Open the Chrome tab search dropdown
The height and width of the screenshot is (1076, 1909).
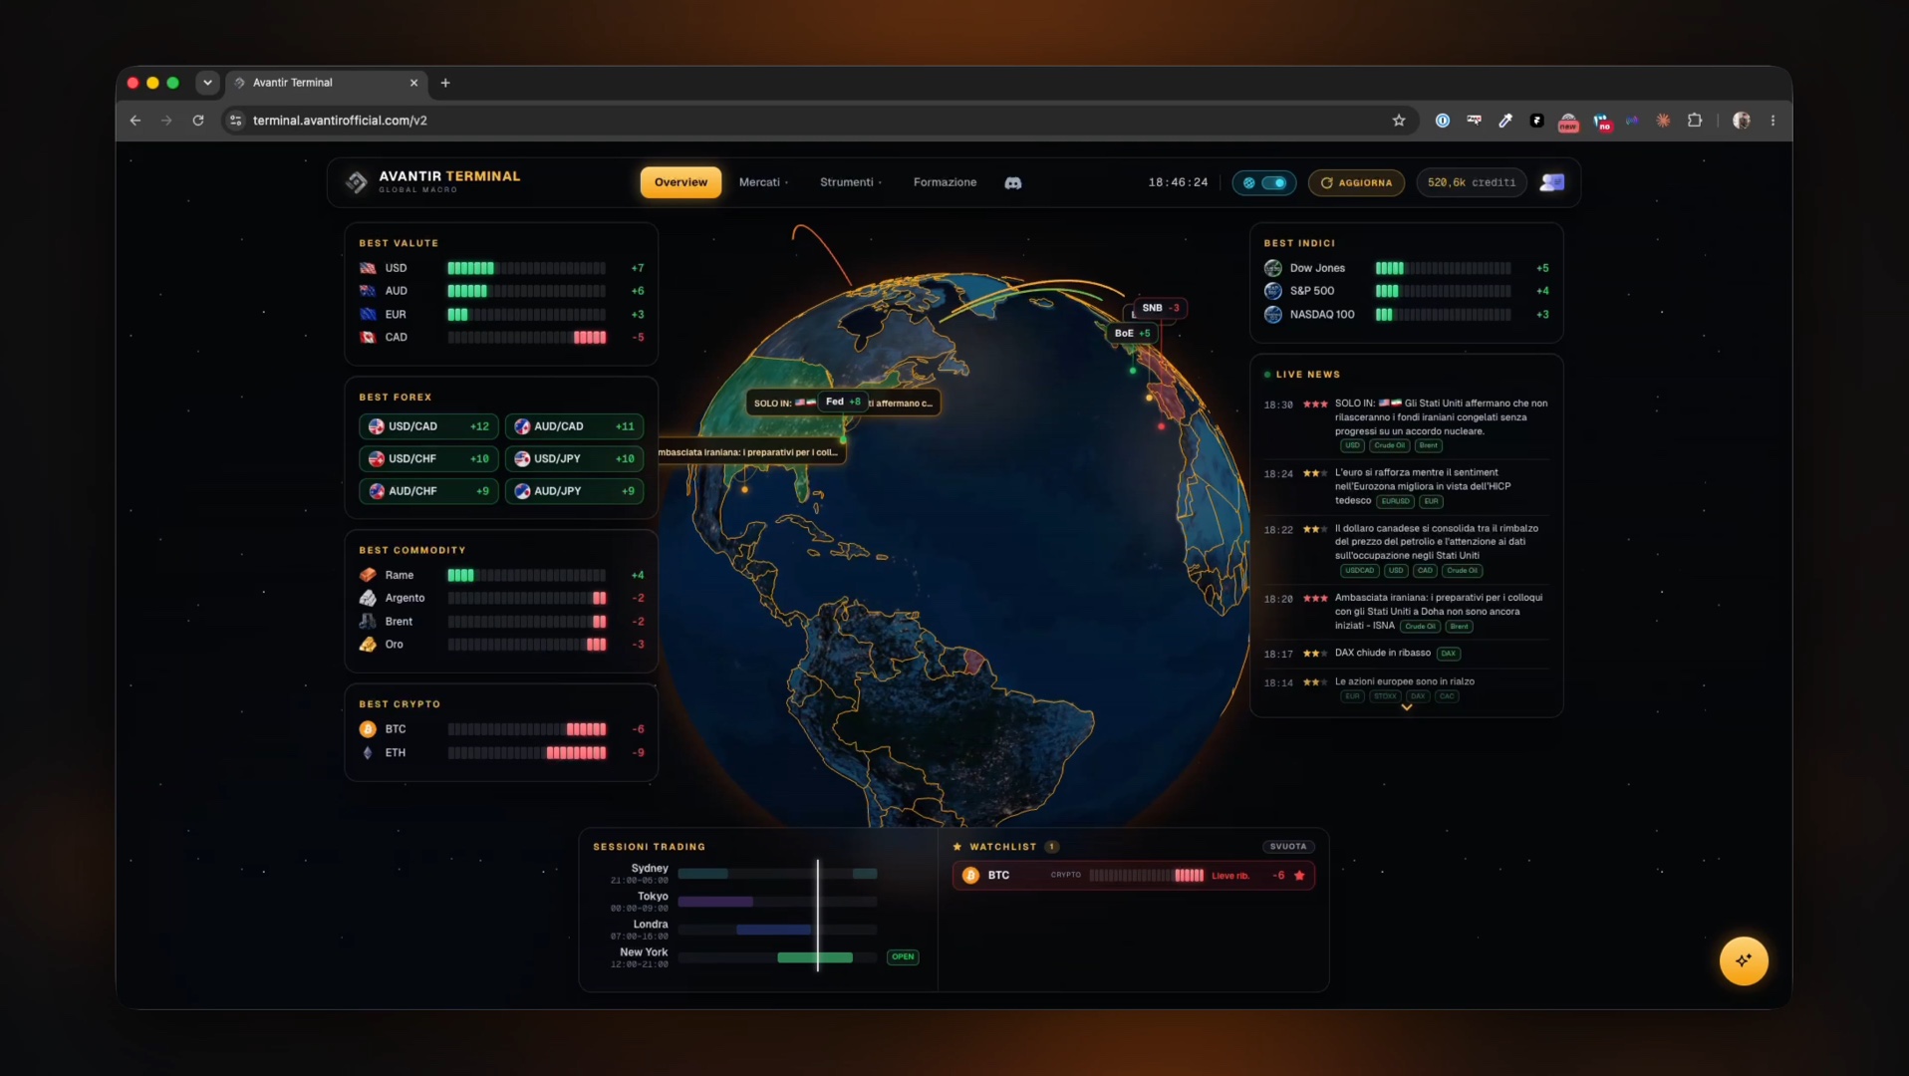coord(207,83)
